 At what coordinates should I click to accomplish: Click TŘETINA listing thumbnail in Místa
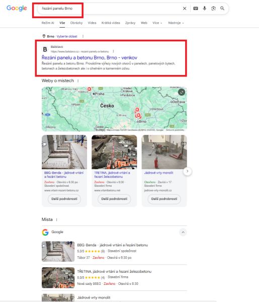[x=58, y=277]
